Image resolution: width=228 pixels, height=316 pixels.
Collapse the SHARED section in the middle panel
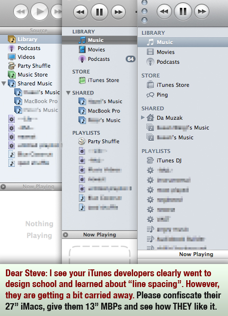68,93
